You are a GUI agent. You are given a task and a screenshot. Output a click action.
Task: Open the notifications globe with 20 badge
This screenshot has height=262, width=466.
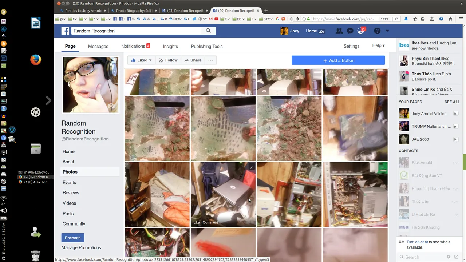click(x=361, y=31)
